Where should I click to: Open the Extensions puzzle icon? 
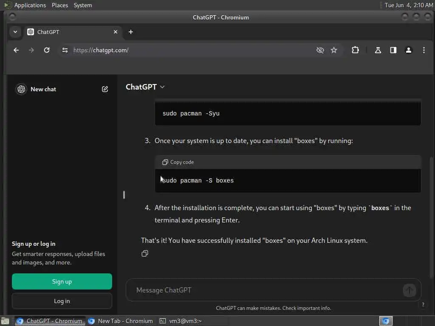coord(355,50)
